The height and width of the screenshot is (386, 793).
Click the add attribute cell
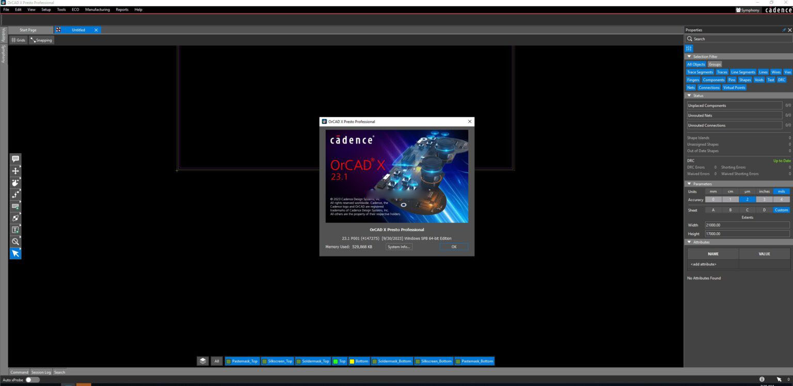coord(712,264)
